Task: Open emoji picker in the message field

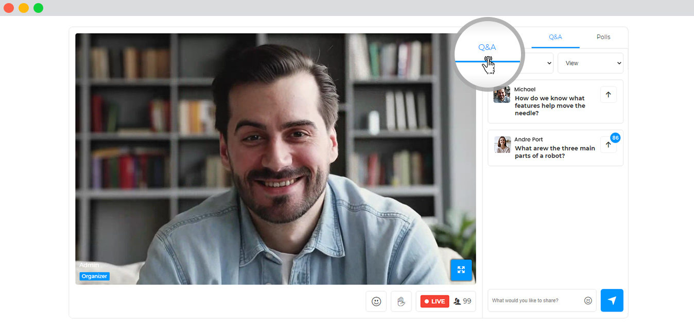Action: pos(588,301)
